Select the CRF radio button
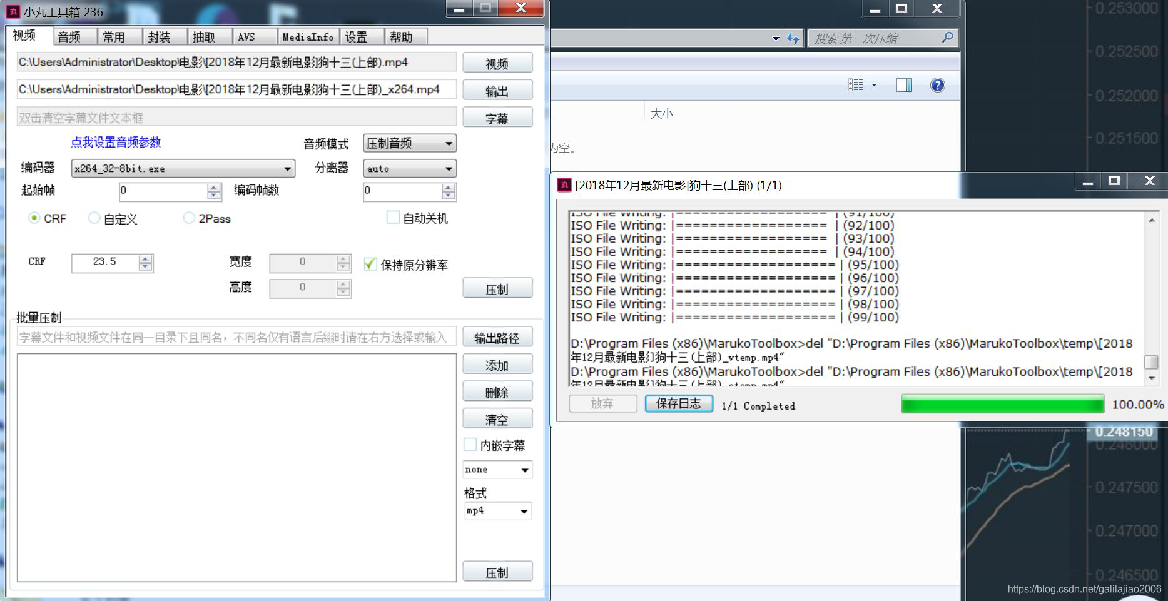The width and height of the screenshot is (1168, 601). (x=34, y=218)
